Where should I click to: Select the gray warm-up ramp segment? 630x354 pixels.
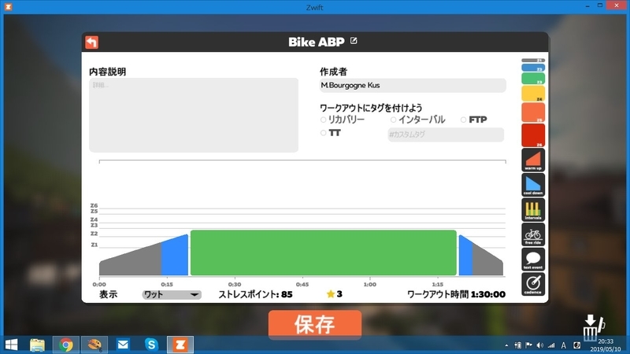(x=130, y=260)
